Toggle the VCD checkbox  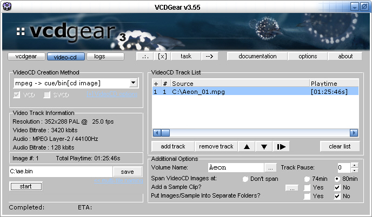[x=17, y=95]
